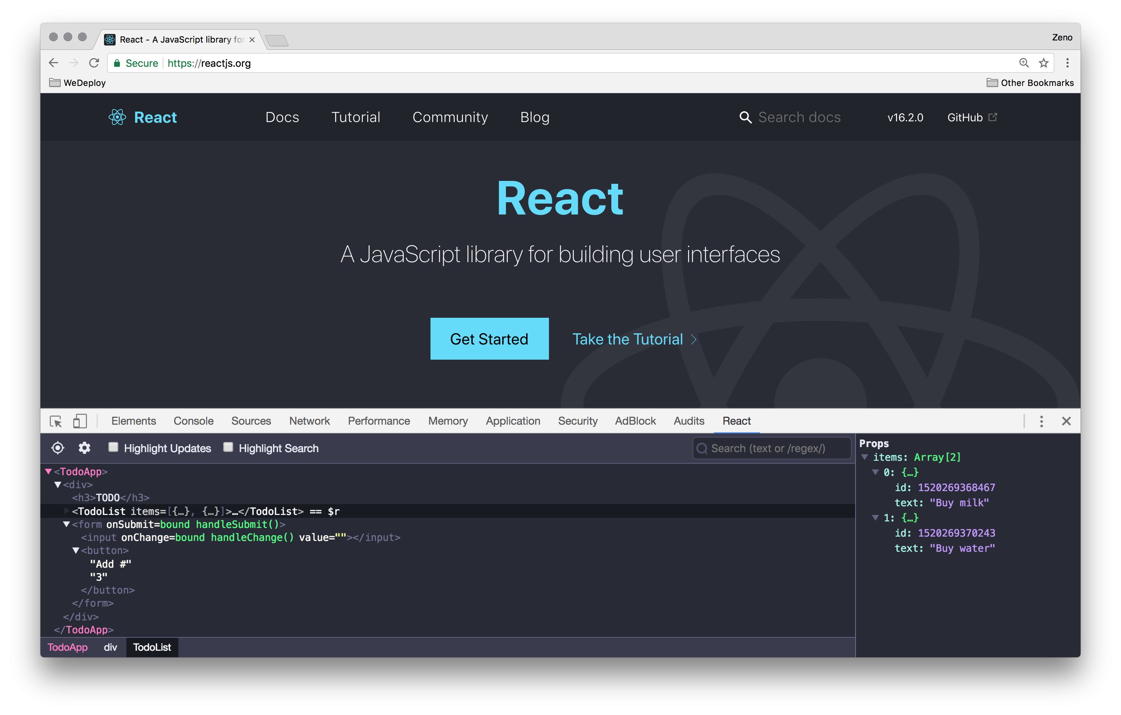
Task: Collapse the div node under TodoApp
Action: pos(58,485)
